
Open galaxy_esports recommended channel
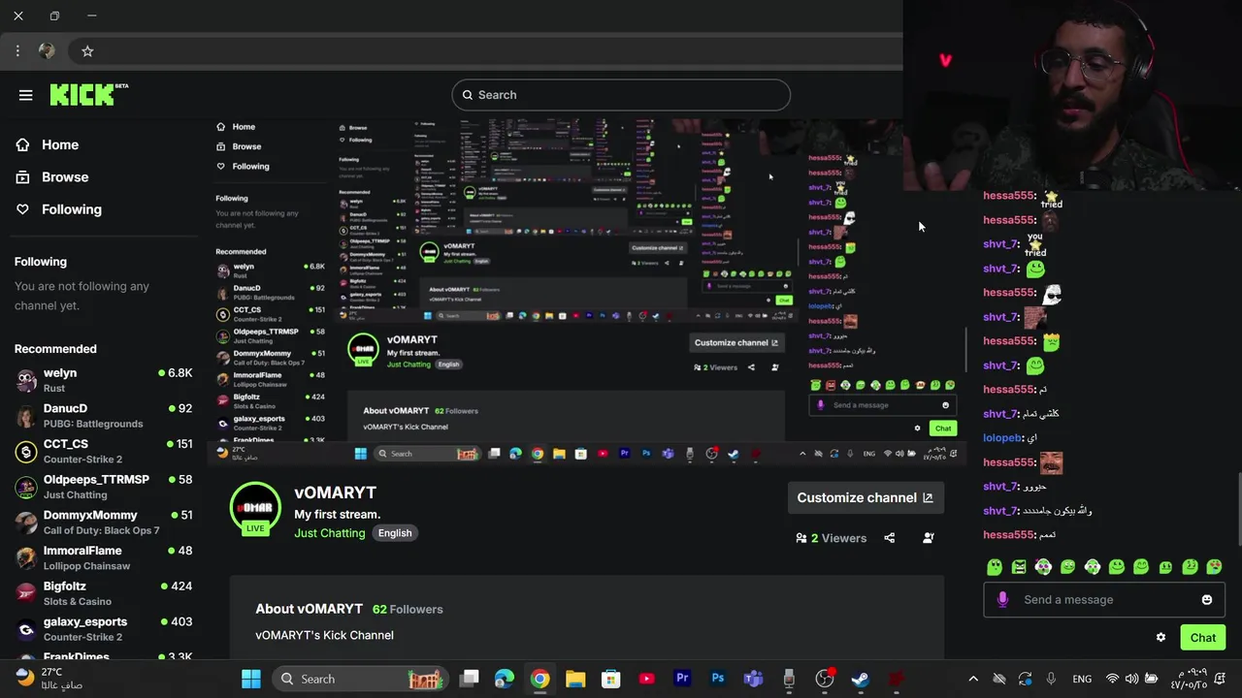(x=104, y=629)
